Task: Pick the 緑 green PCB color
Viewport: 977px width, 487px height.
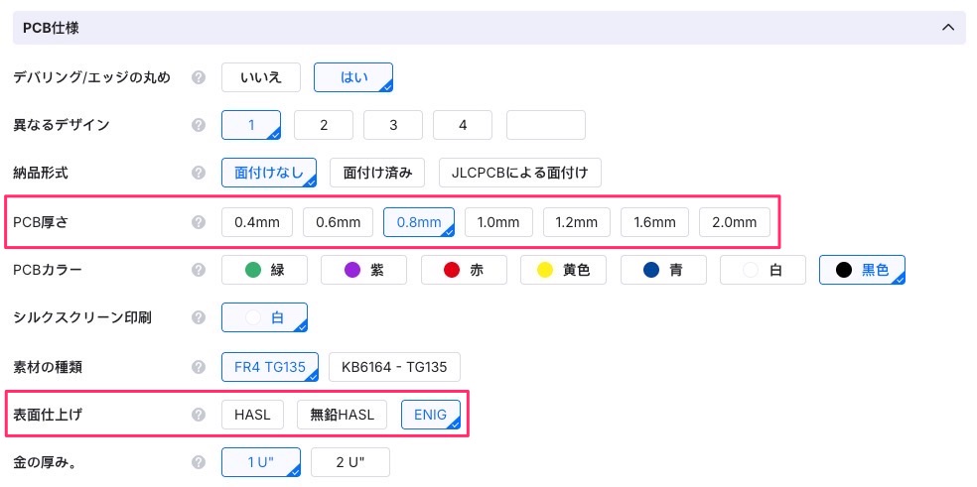Action: (x=265, y=270)
